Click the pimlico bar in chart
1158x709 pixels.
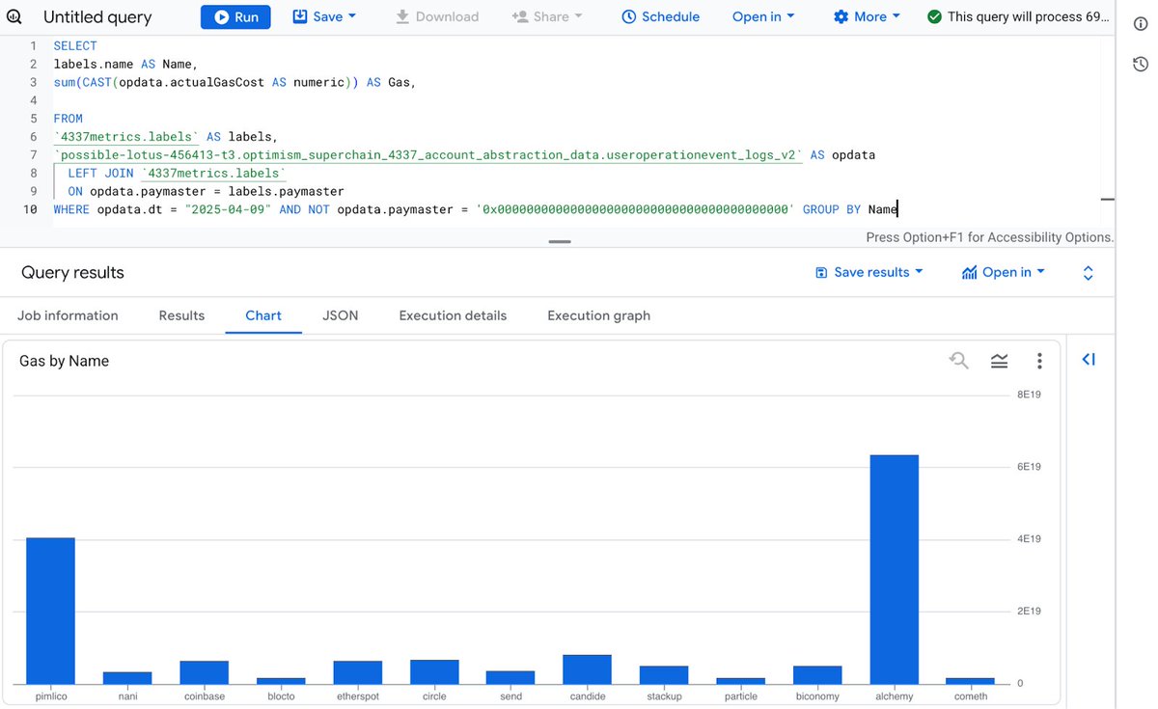(x=50, y=611)
